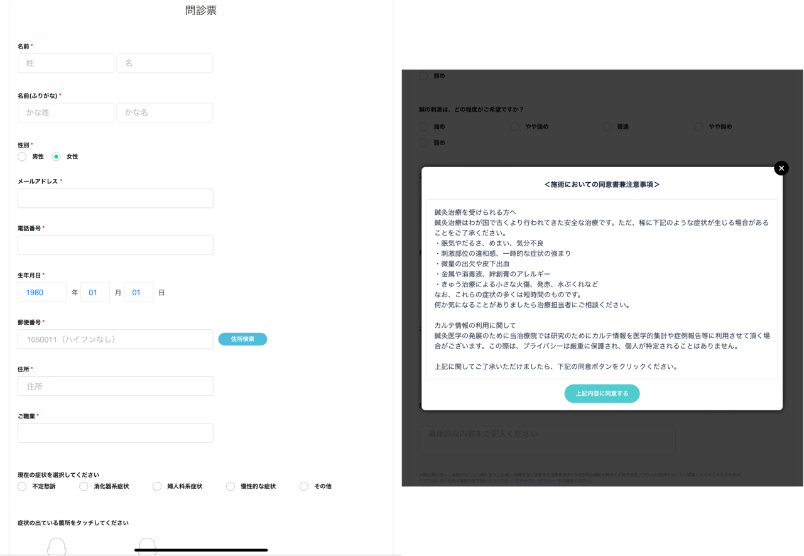Click the メールアドレス email field

pyautogui.click(x=115, y=198)
